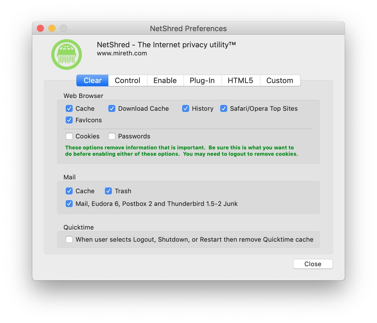The height and width of the screenshot is (323, 377).
Task: Click the Close button
Action: [x=313, y=264]
